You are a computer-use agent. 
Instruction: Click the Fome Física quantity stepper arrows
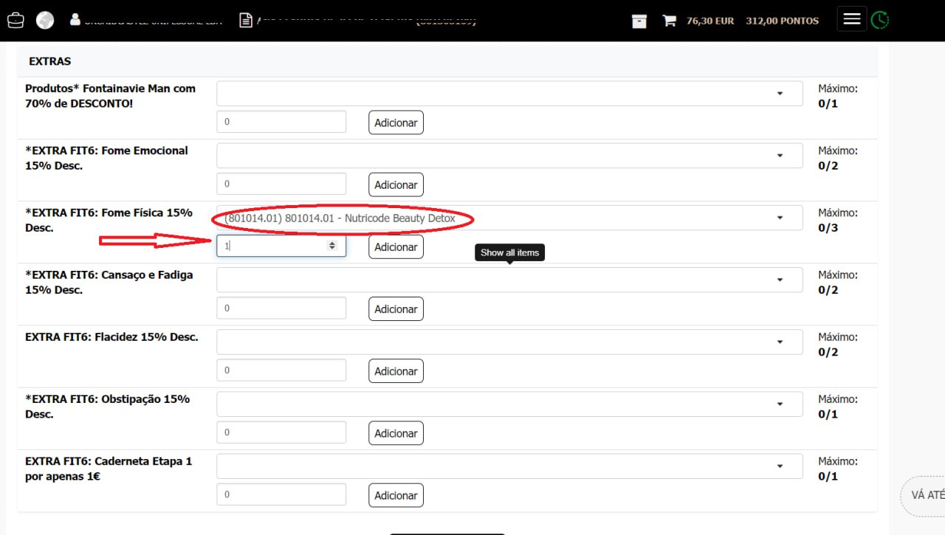332,246
